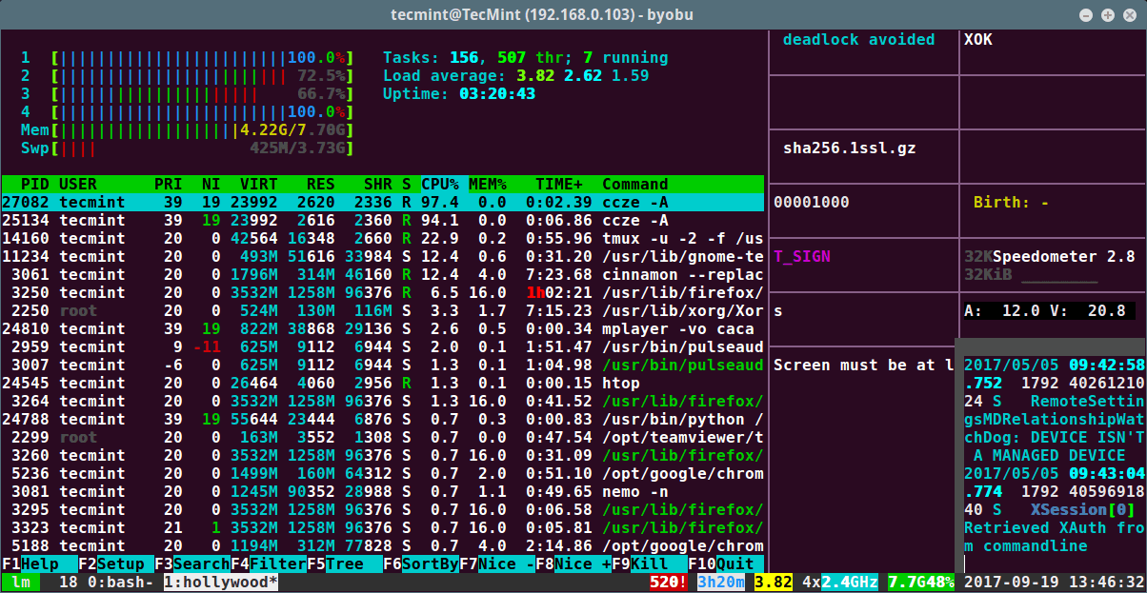Click the PID column header

click(x=35, y=184)
